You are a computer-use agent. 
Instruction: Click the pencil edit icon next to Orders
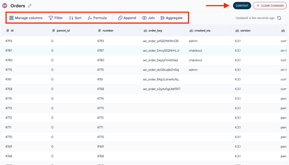click(x=30, y=6)
